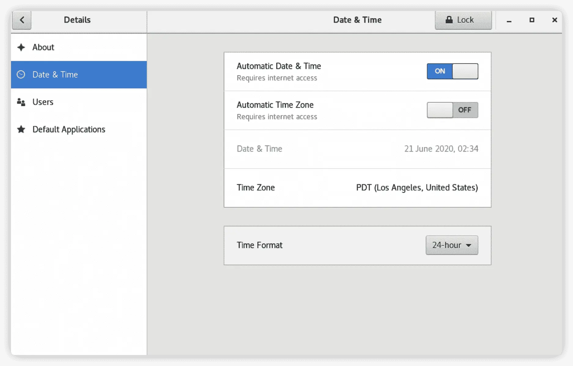Open the Users panel
The height and width of the screenshot is (366, 573).
[x=79, y=102]
